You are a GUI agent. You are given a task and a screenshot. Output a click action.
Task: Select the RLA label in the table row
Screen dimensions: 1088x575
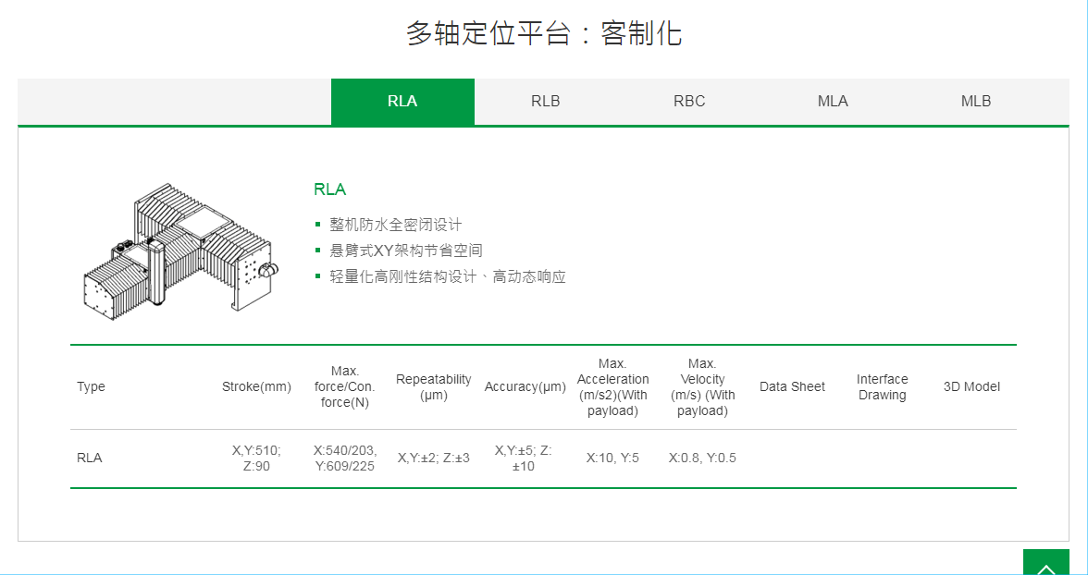pyautogui.click(x=90, y=458)
